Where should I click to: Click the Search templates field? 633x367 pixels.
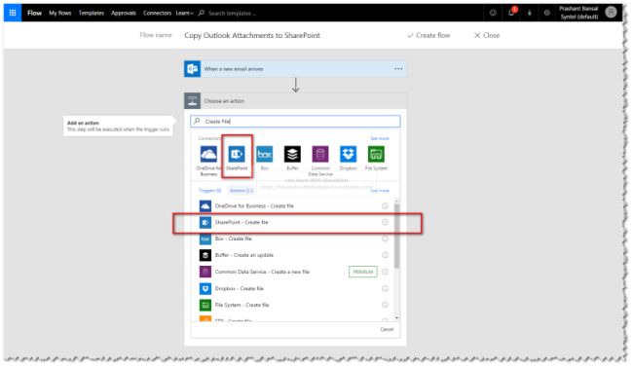[x=233, y=13]
